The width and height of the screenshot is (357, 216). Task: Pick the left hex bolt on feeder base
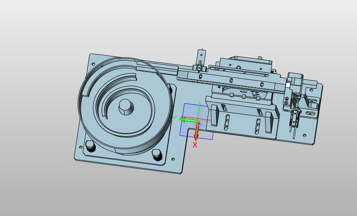(90, 146)
